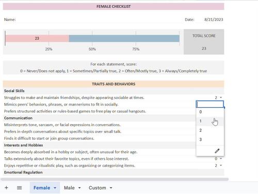Screen dimensions: 258x194
Task: Select 'Finds it difficult to start' statement
Action: (x=49, y=138)
